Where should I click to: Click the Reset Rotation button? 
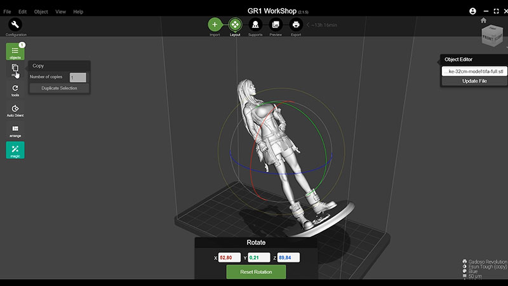coord(256,272)
